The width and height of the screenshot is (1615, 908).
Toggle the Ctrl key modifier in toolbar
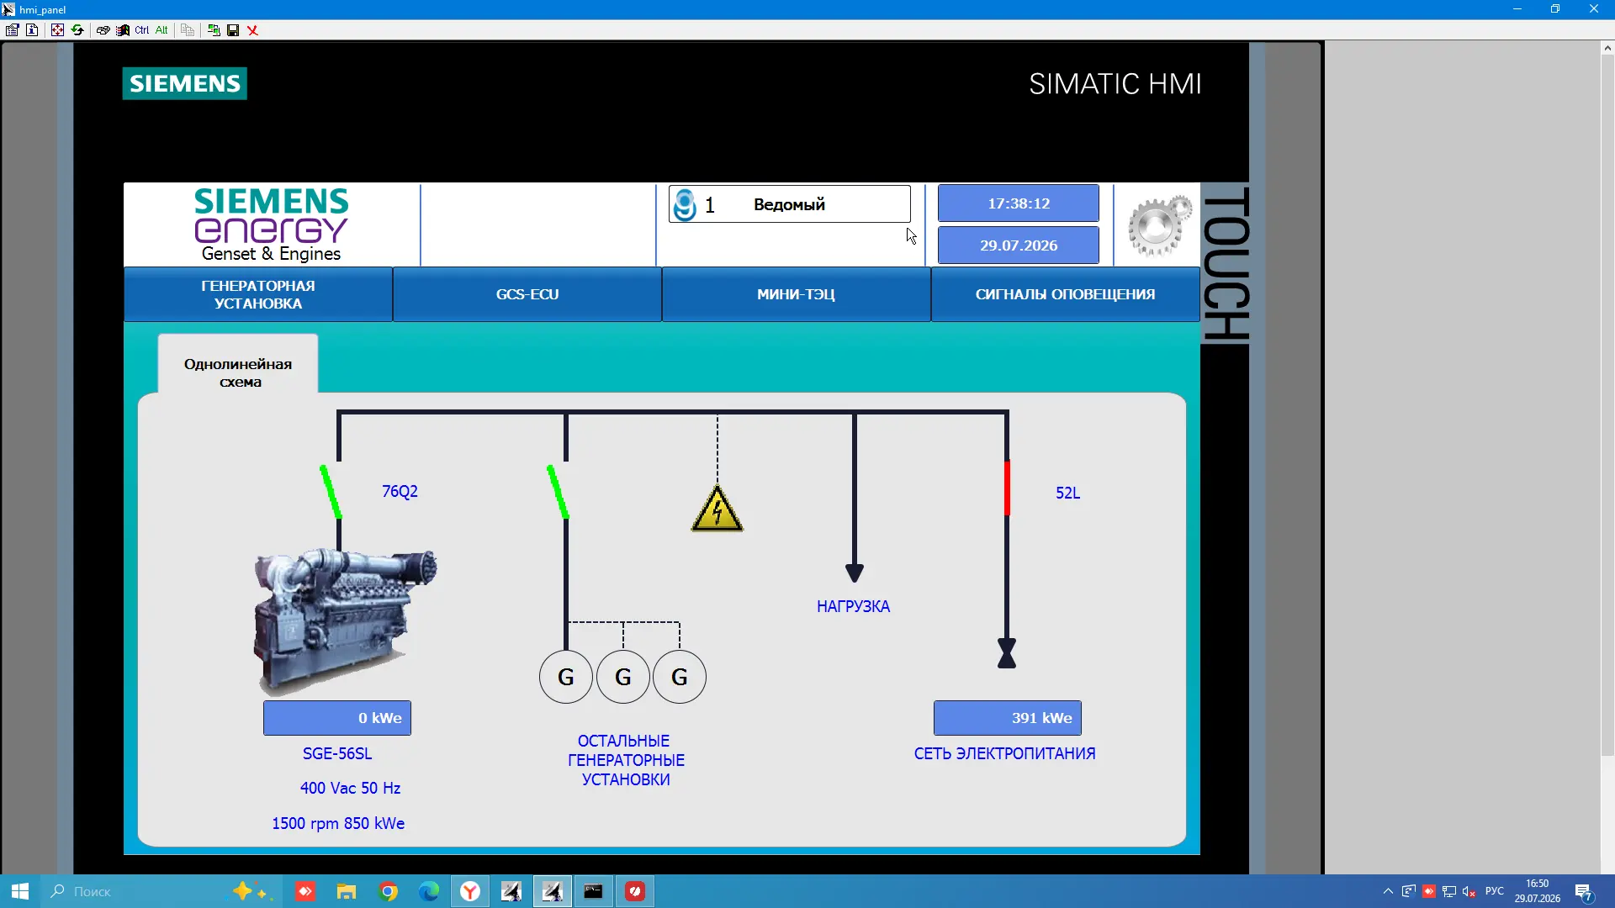point(142,30)
